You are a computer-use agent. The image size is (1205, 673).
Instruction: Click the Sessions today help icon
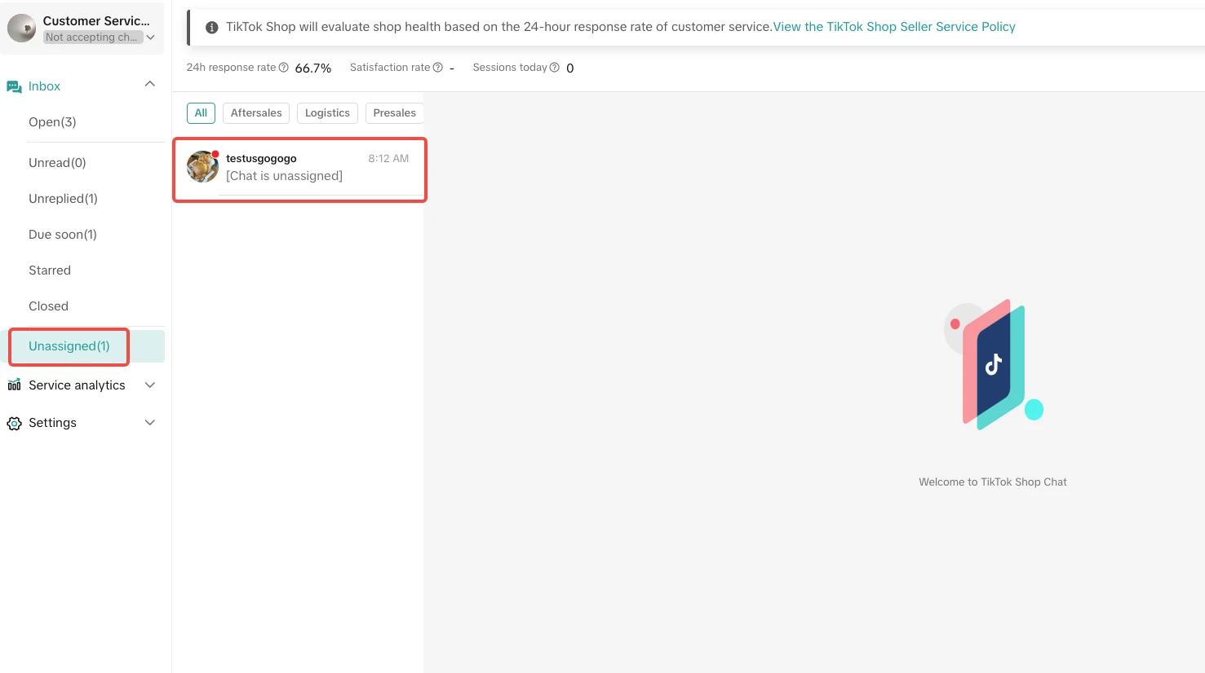click(x=555, y=68)
